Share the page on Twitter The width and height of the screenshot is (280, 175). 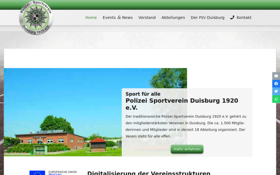[276, 91]
